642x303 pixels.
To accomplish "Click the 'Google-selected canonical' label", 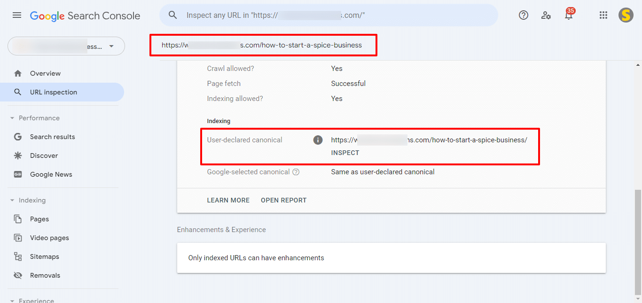I will pos(248,172).
